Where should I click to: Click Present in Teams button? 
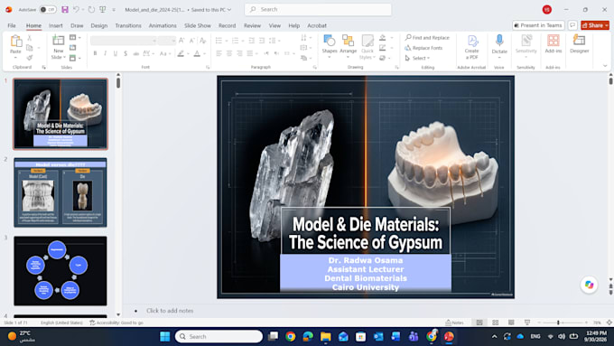tap(538, 25)
